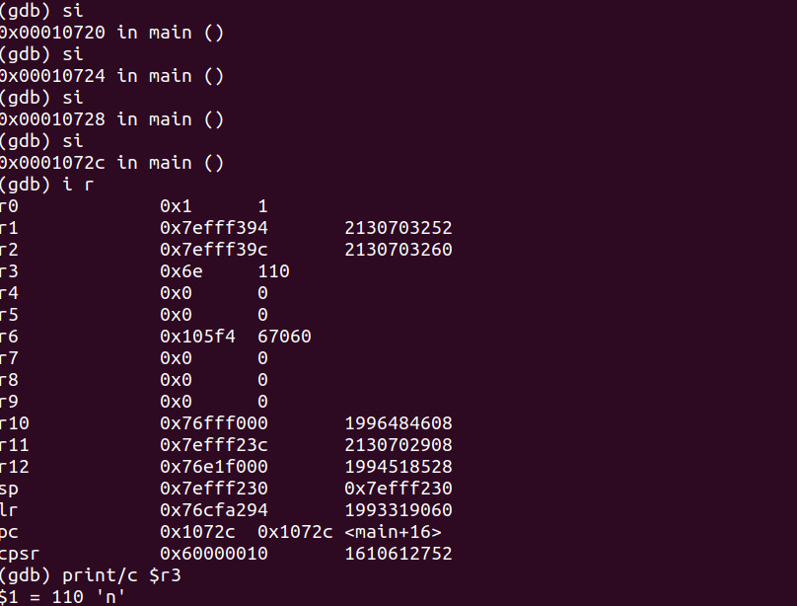Select the sp register value 0x7efff230
797x606 pixels.
tap(214, 489)
